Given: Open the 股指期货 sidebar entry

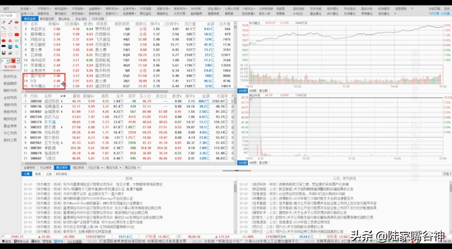Looking at the screenshot, I should coord(10,84).
